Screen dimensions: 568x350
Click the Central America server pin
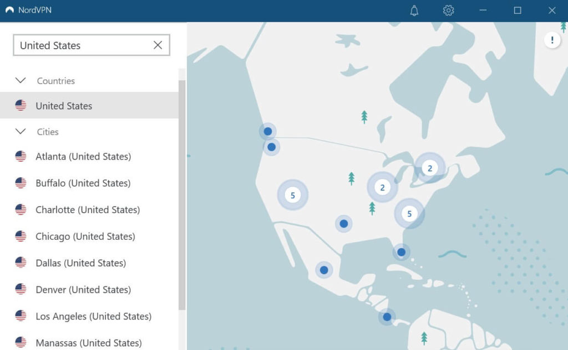pos(387,317)
